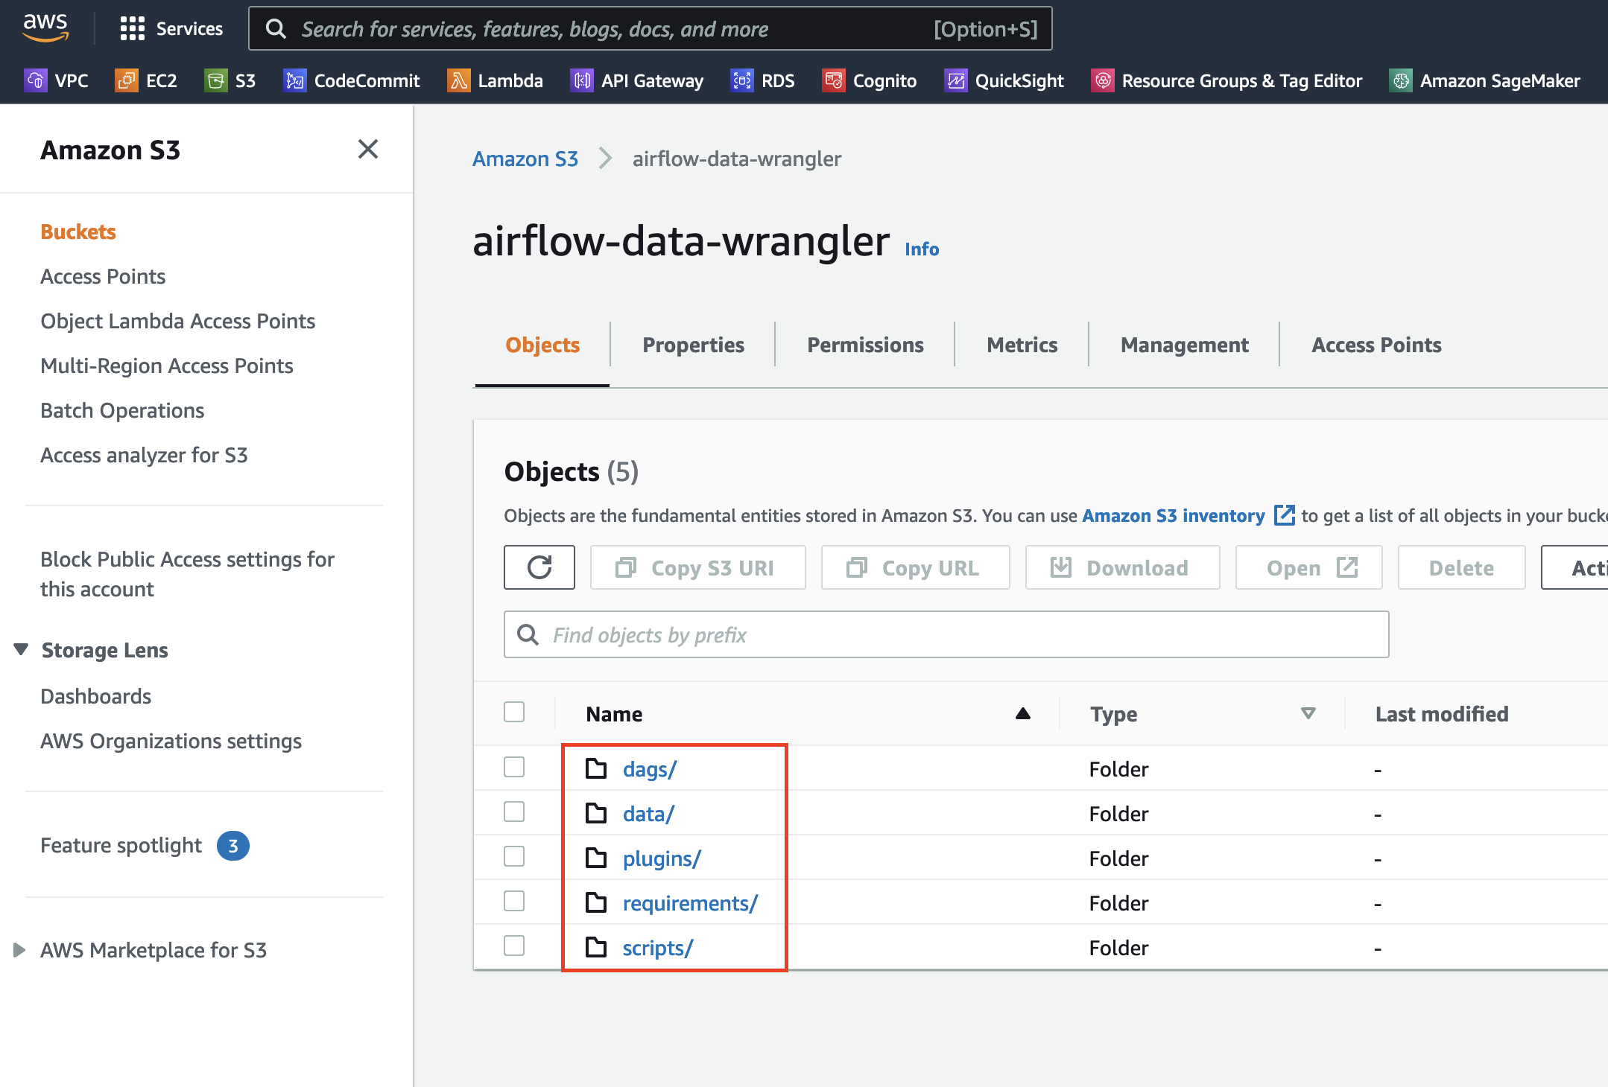Open the S3 shortcut in favorites bar
Image resolution: width=1608 pixels, height=1087 pixels.
point(230,80)
